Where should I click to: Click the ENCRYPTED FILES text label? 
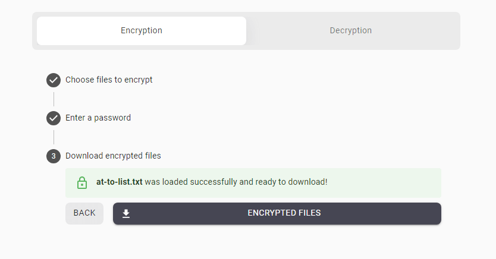pyautogui.click(x=284, y=213)
